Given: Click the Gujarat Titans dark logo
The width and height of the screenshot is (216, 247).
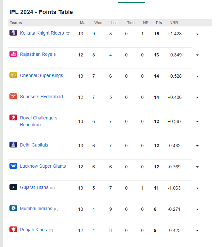Looking at the screenshot, I should coord(13,187).
